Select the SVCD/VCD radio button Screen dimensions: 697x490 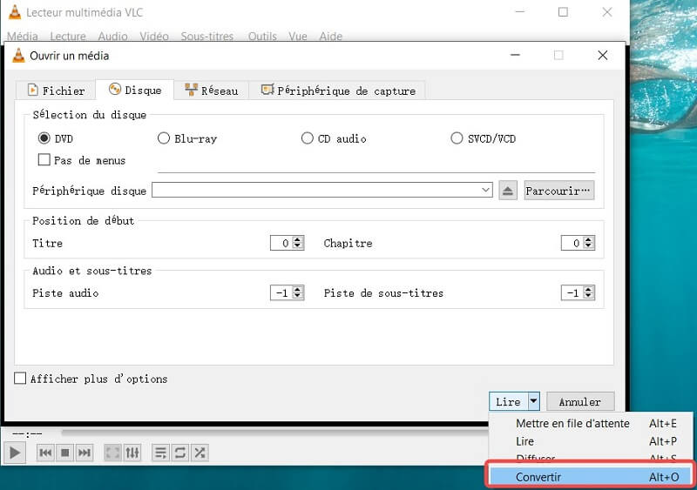(x=457, y=138)
